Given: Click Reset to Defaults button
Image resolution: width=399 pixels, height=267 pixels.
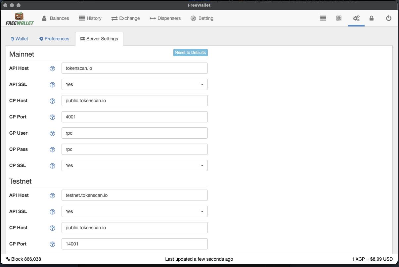Looking at the screenshot, I should tap(191, 53).
